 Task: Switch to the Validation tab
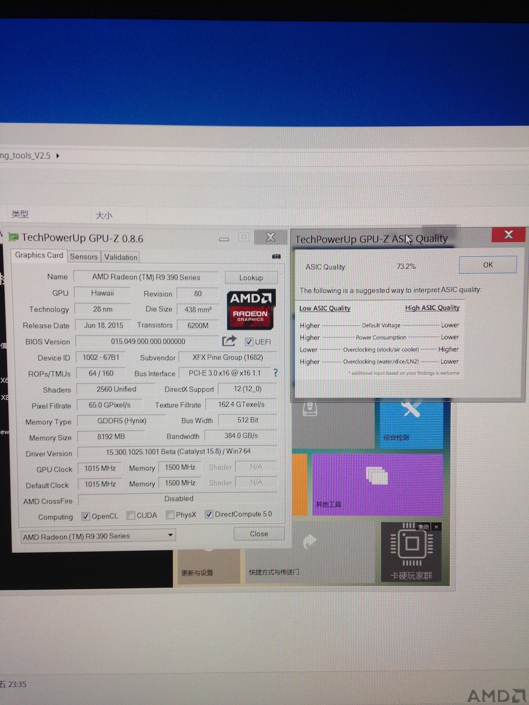click(x=121, y=257)
